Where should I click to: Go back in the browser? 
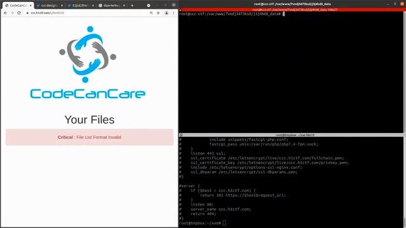pos(6,13)
